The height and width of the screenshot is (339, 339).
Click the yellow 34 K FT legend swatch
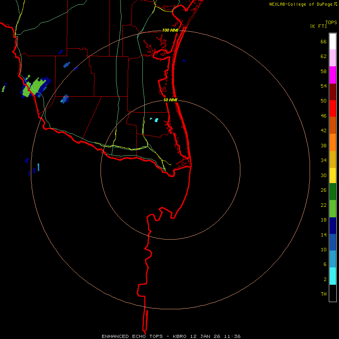click(x=333, y=176)
